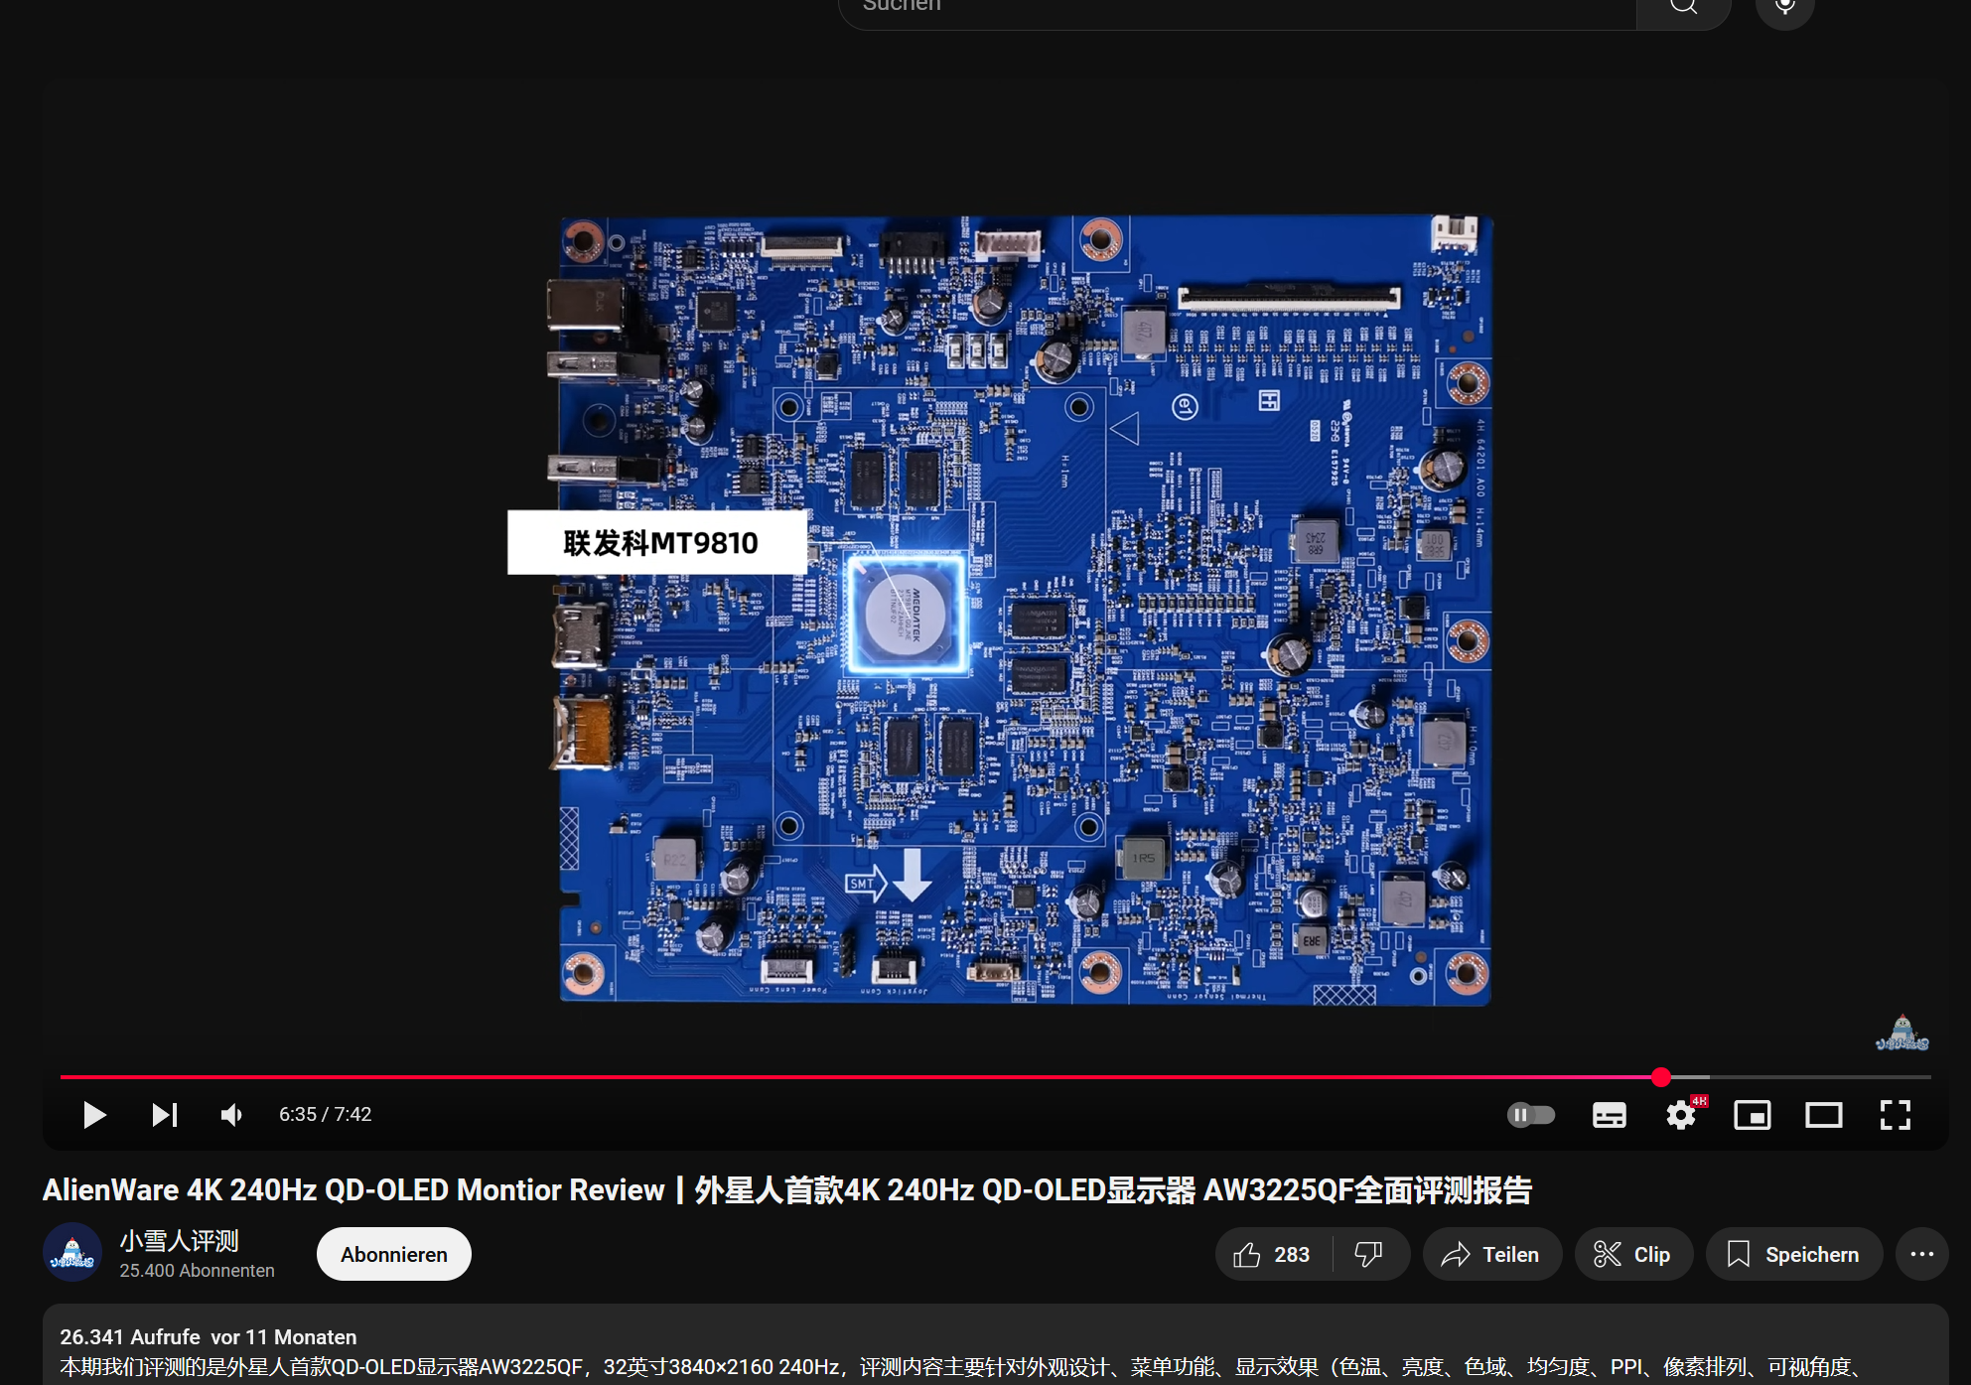Open the Clip creation panel
This screenshot has width=1971, height=1385.
[1633, 1254]
